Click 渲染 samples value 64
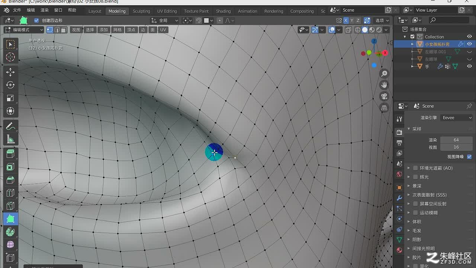This screenshot has height=268, width=476. 456,140
